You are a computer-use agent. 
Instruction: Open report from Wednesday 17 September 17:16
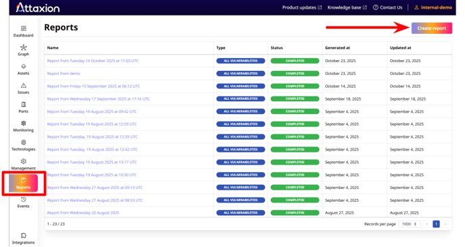(x=99, y=99)
